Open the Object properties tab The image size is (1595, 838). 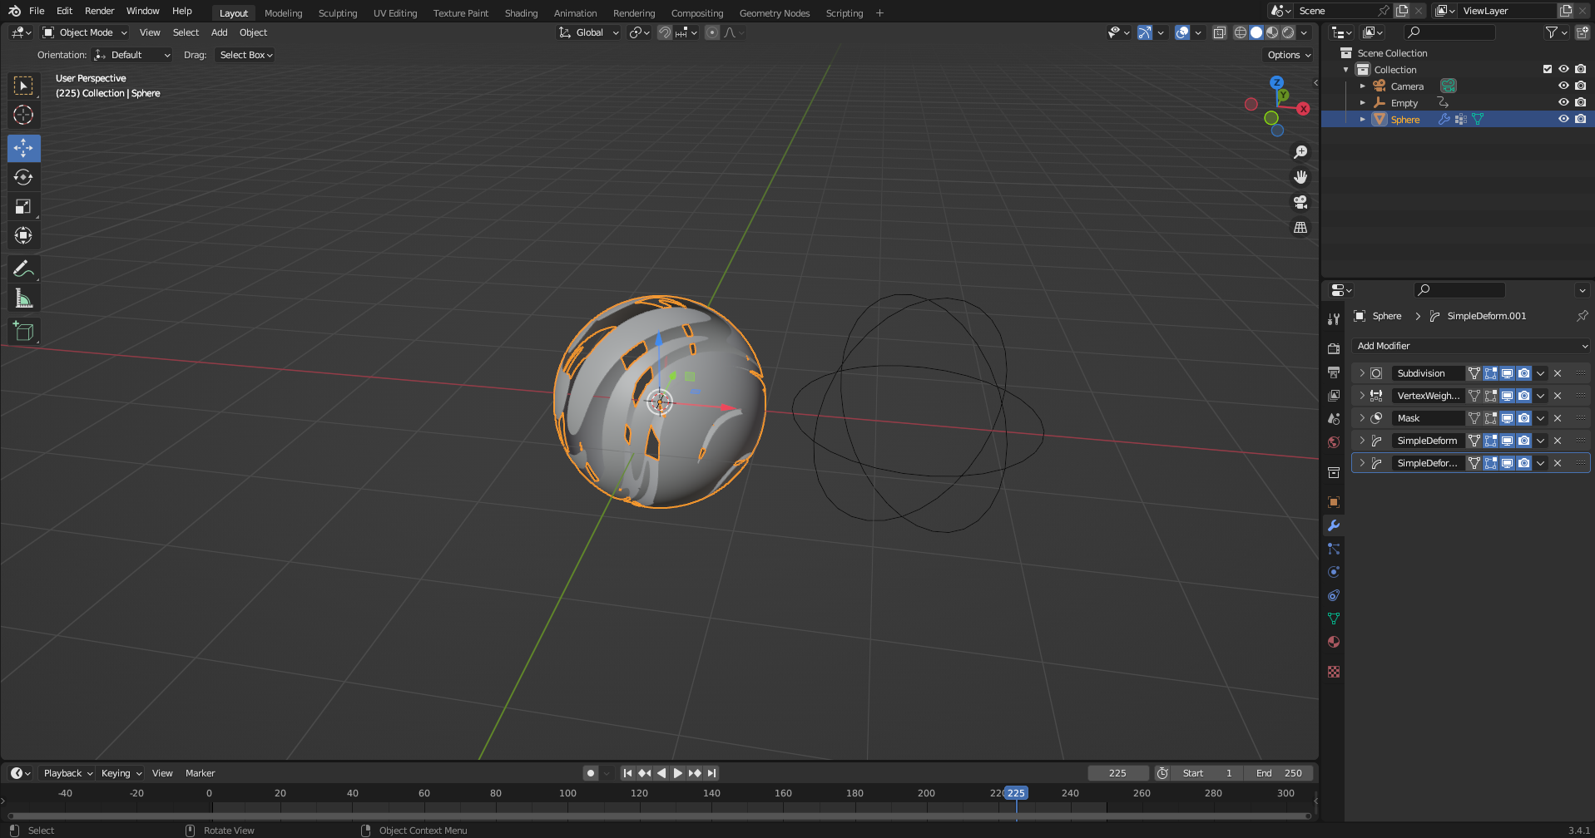[1334, 502]
